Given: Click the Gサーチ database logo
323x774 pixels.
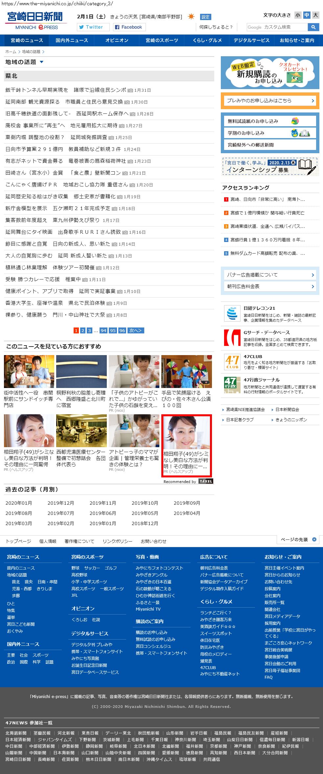Looking at the screenshot, I should (232, 338).
